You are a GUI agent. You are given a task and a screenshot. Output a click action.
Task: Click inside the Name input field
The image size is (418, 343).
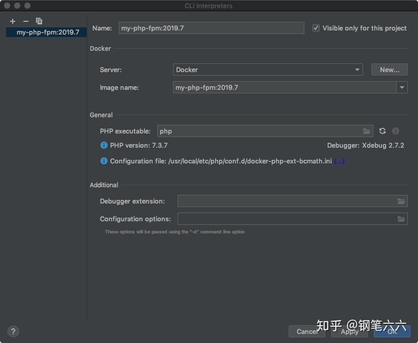(211, 28)
